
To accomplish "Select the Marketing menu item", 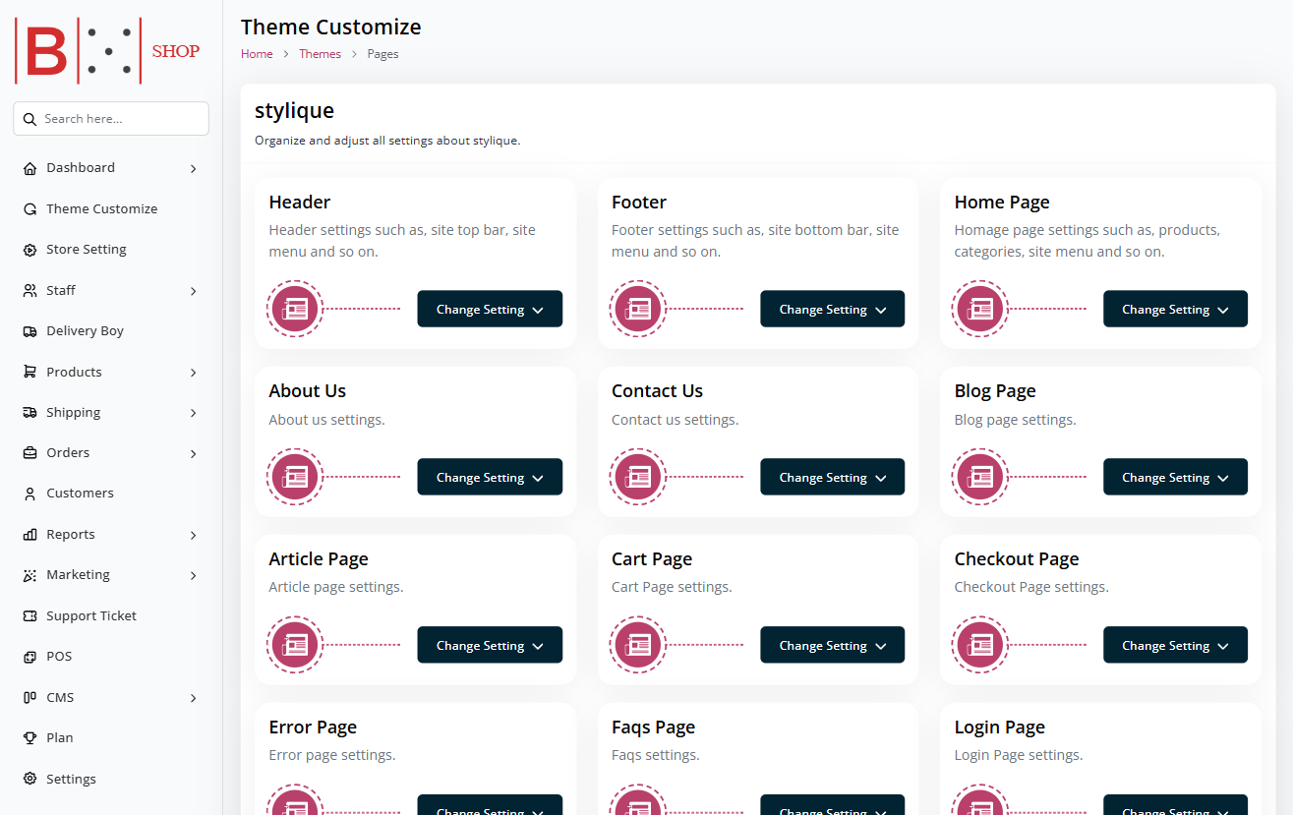I will click(80, 574).
